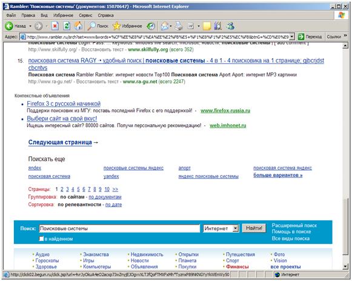Image resolution: width=352 pixels, height=281 pixels.
Task: Open 'yandex' suggested search link
Action: [x=111, y=176]
